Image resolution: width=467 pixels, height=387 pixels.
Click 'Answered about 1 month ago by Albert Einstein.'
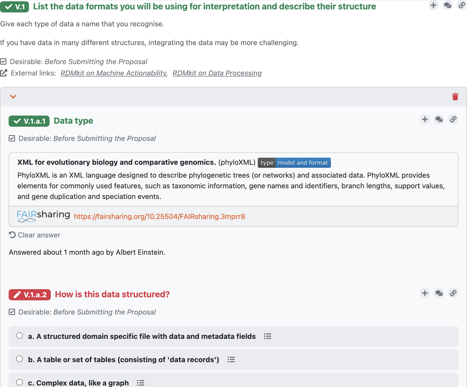pyautogui.click(x=87, y=252)
